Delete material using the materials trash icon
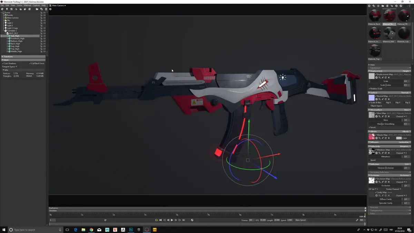Viewport: 414px width, 233px height. pos(387,6)
